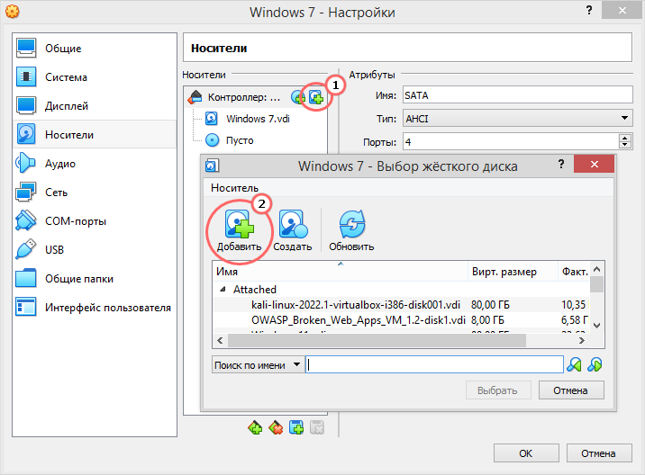The width and height of the screenshot is (645, 475).
Task: Click Отмена in disk selector dialog
Action: [571, 390]
